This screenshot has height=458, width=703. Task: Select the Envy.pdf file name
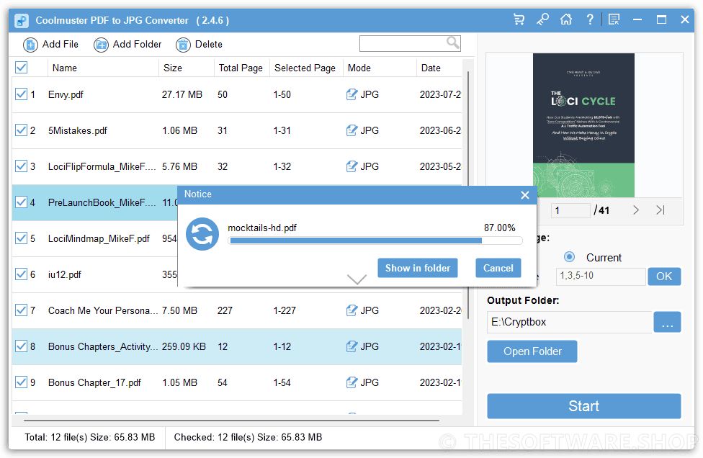[x=66, y=94]
